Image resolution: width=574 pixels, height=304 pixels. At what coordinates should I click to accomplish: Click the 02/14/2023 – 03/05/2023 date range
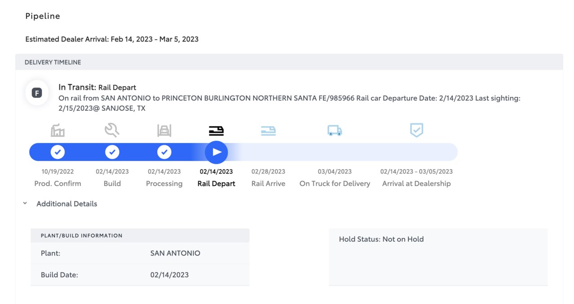[x=417, y=171]
